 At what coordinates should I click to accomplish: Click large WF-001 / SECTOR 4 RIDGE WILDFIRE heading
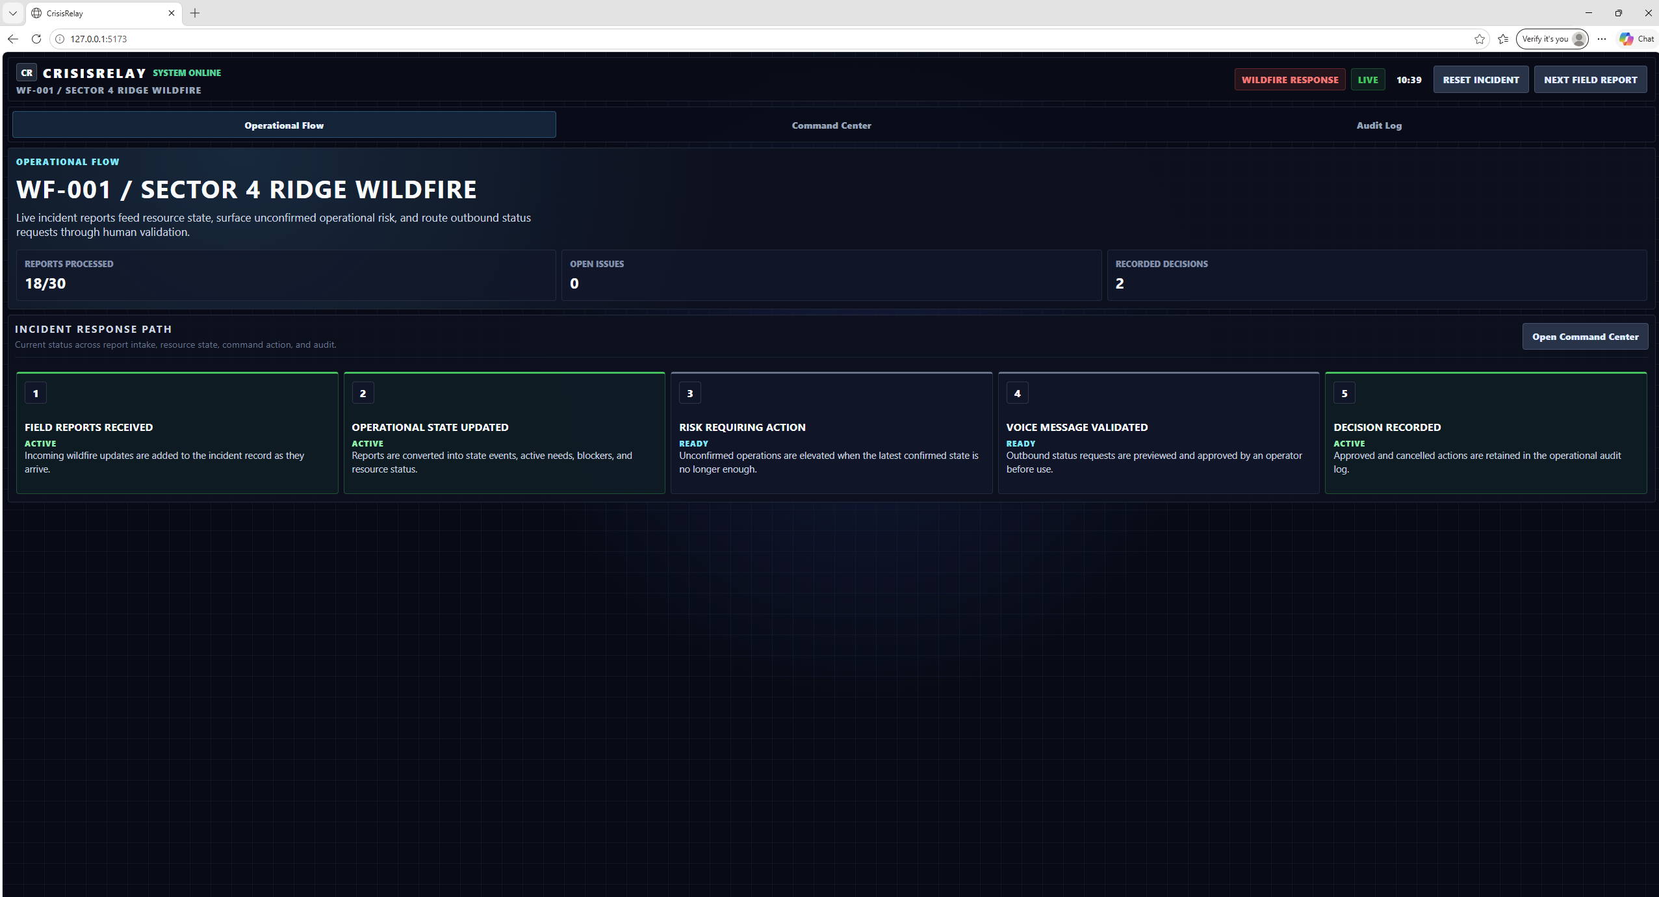pos(246,189)
